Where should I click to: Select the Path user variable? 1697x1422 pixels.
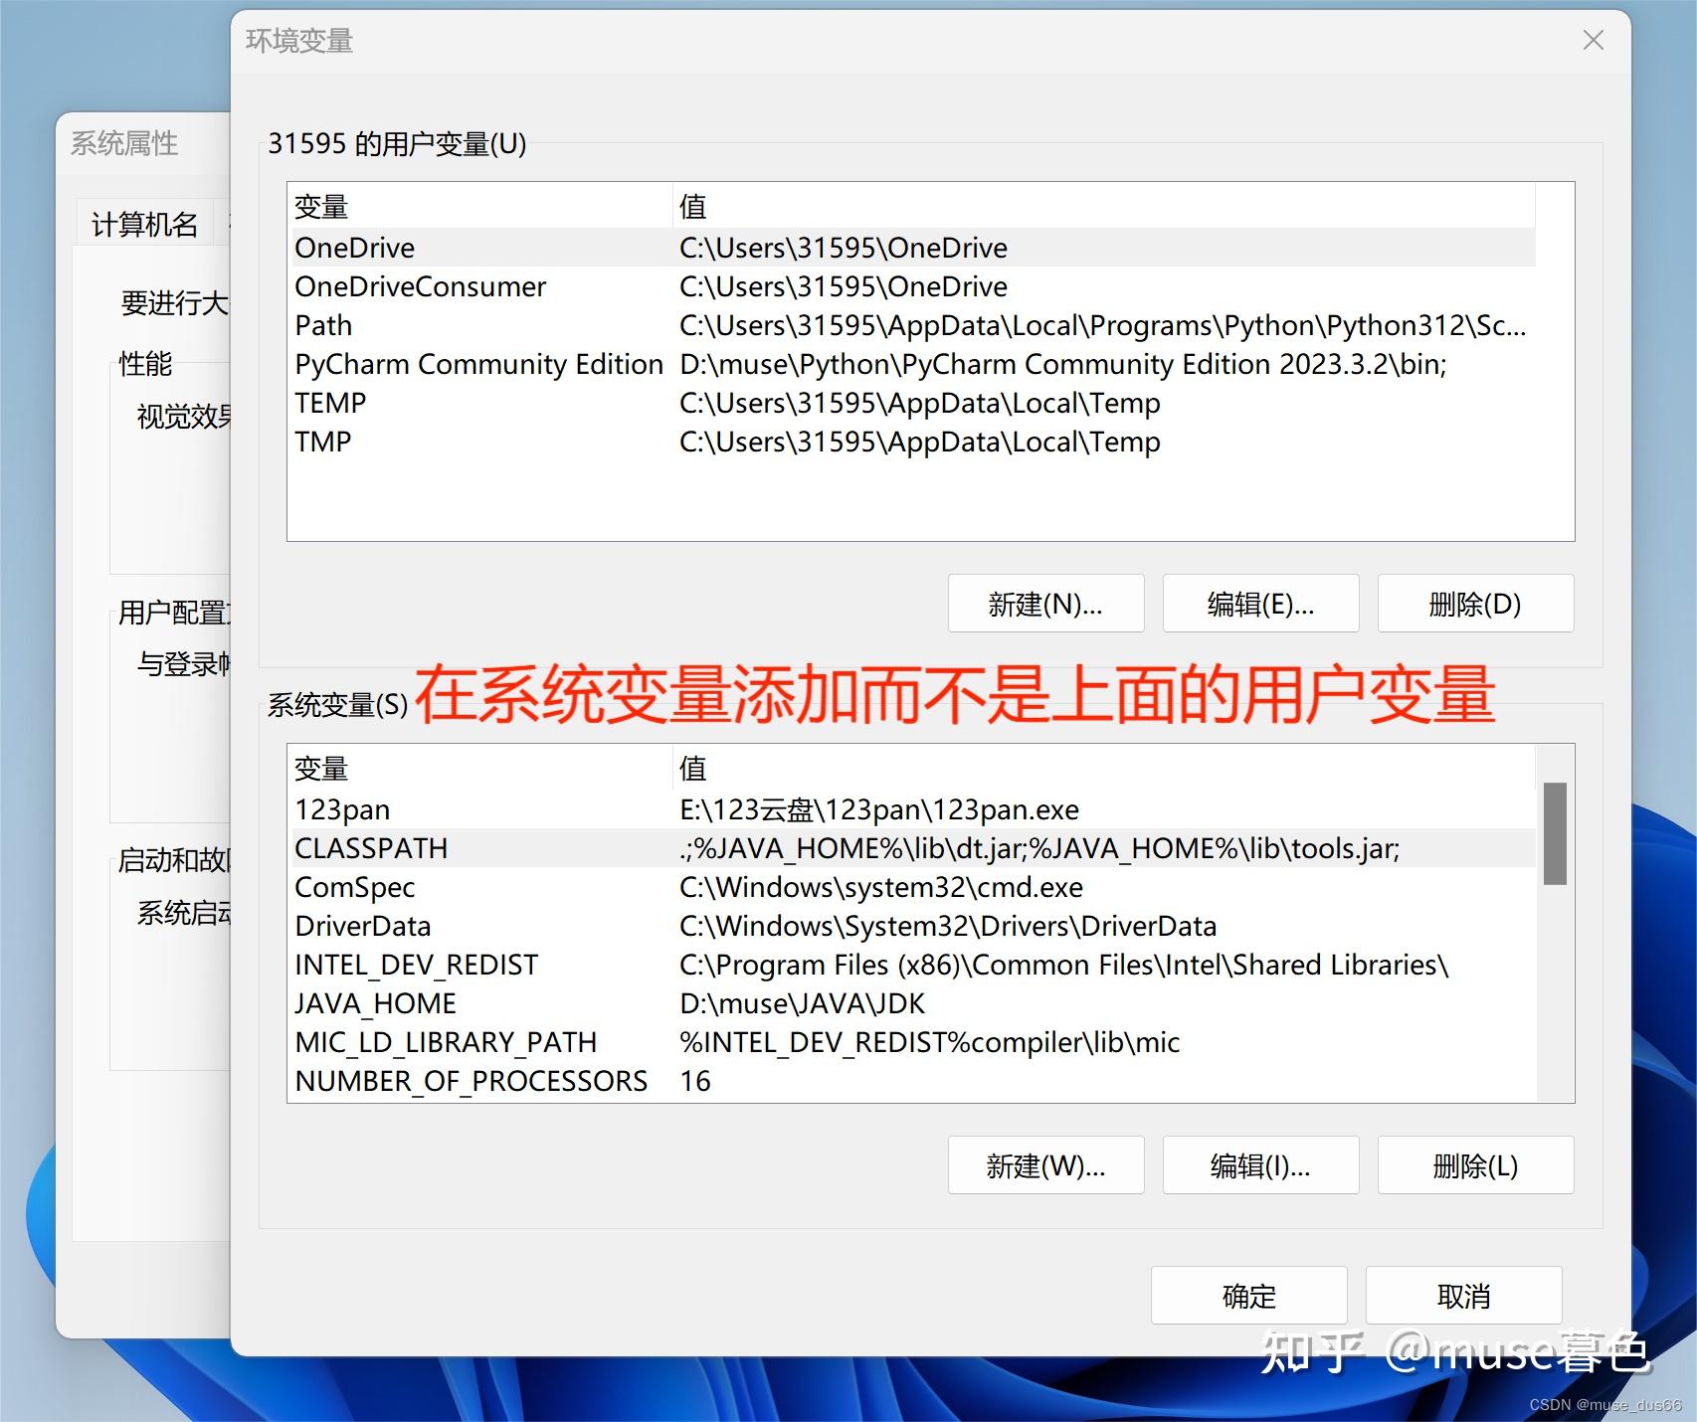pyautogui.click(x=322, y=325)
